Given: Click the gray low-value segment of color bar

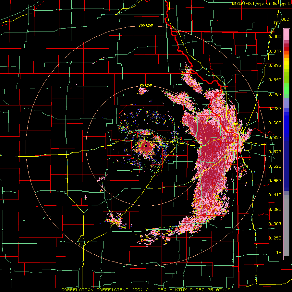Looking at the screenshot, I should [x=286, y=225].
